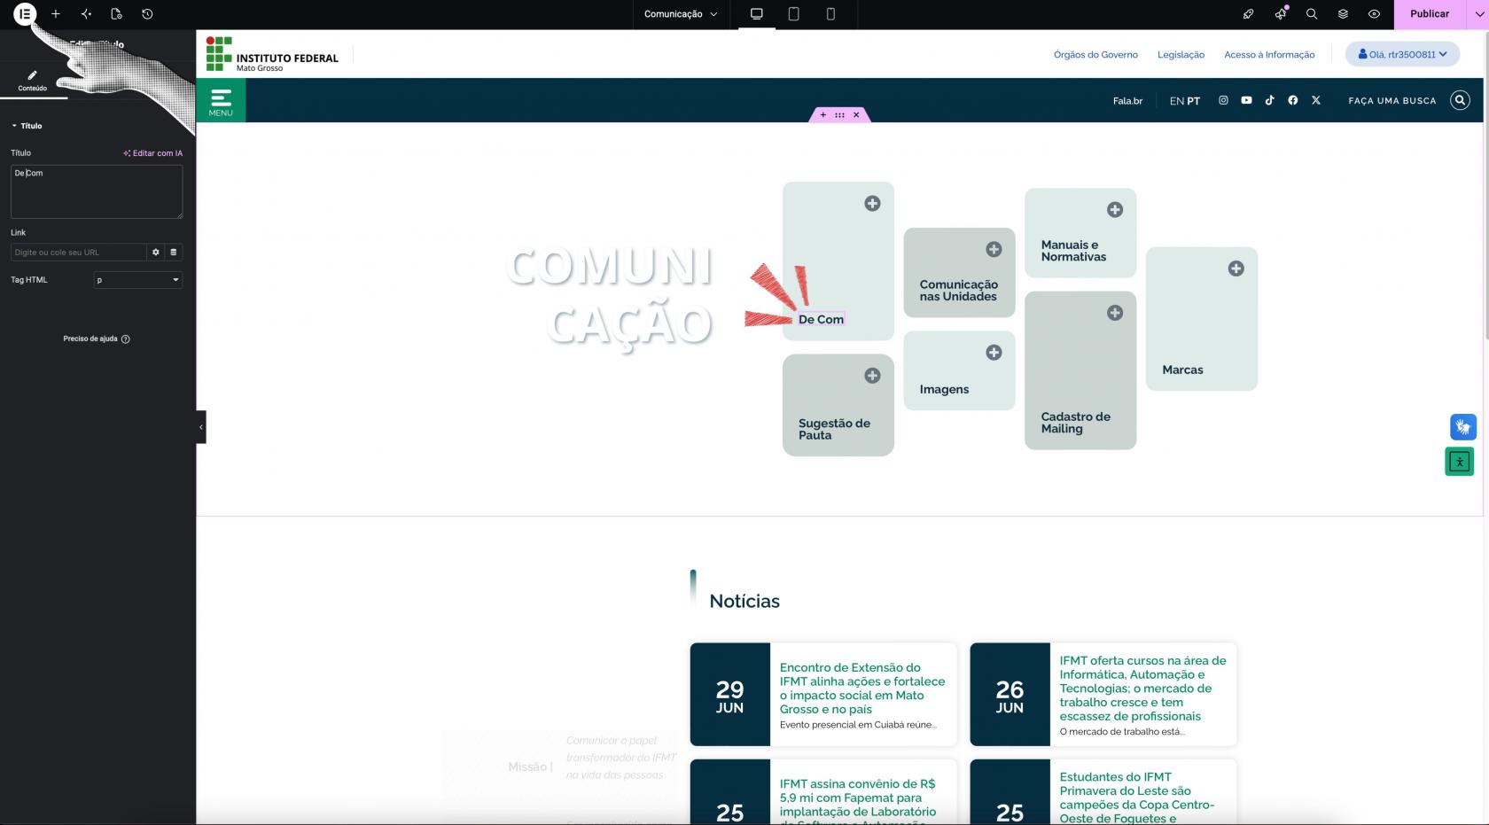This screenshot has height=825, width=1489.
Task: Open the Elementor logo menu
Action: pyautogui.click(x=25, y=14)
